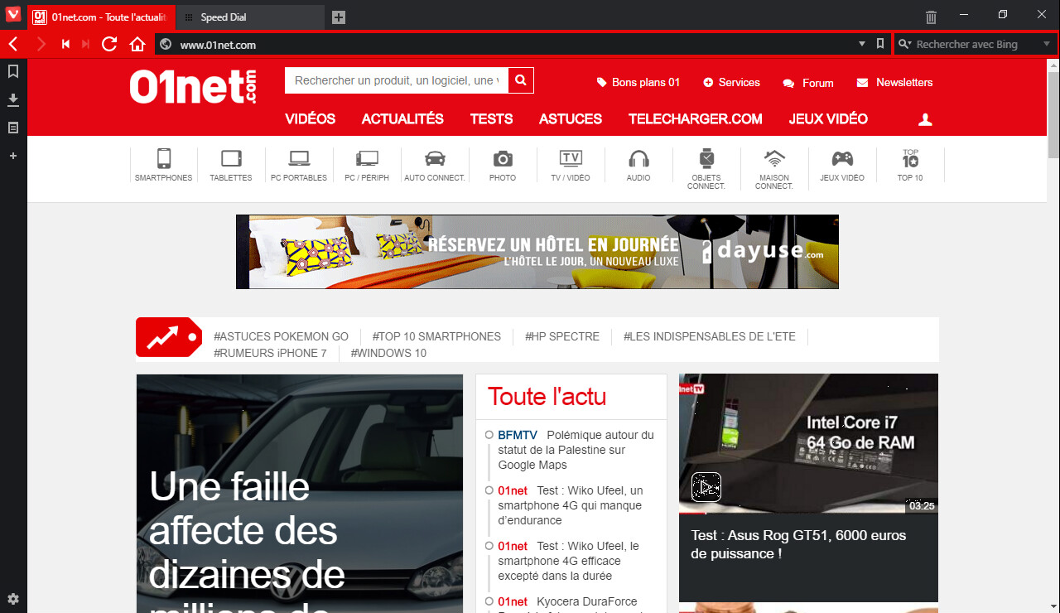
Task: Open the ACTUALITÉS menu item
Action: click(x=402, y=119)
